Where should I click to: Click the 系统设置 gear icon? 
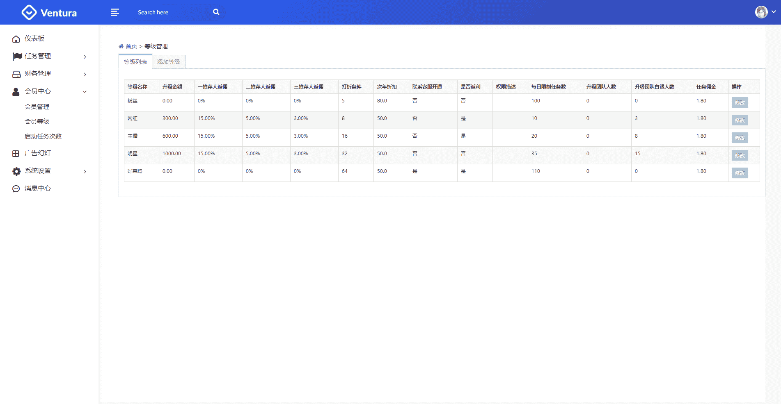click(16, 171)
